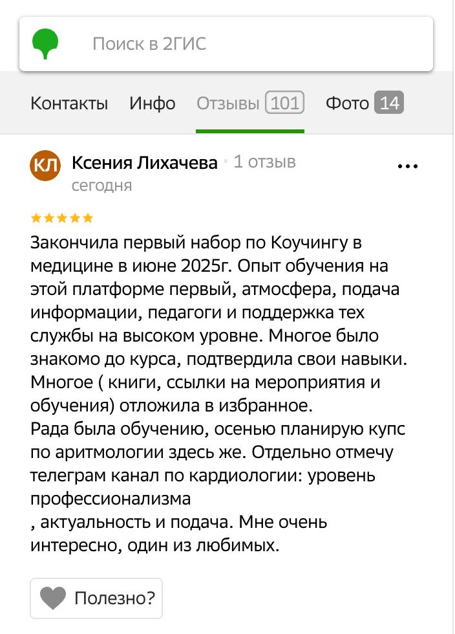View the reviewer's '1 отзыв' link

[265, 162]
